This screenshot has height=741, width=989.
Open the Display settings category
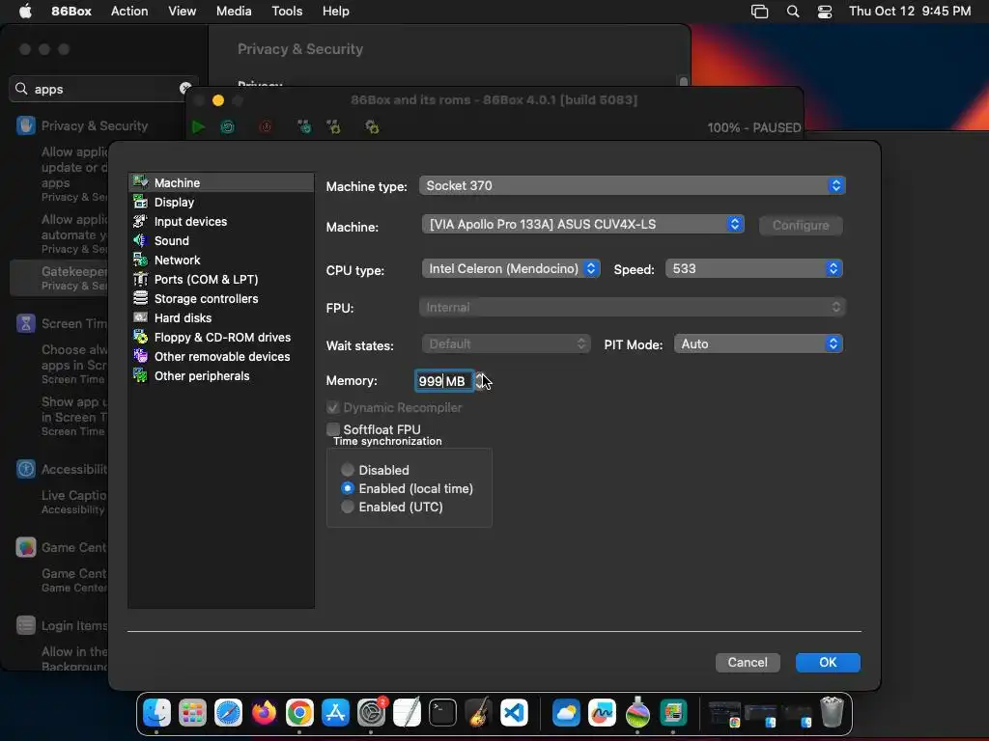pyautogui.click(x=221, y=203)
